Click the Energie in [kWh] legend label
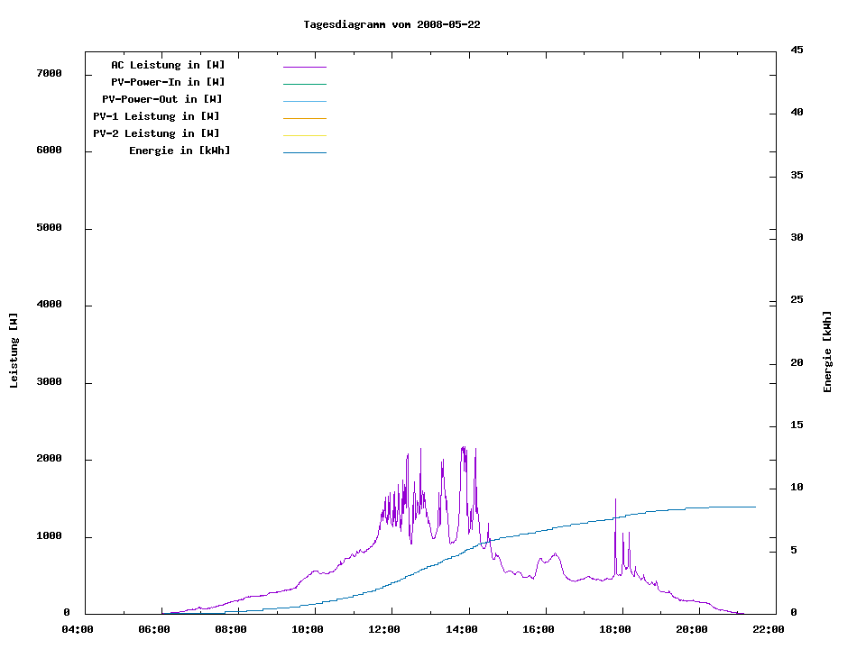Image resolution: width=866 pixels, height=649 pixels. pos(180,151)
